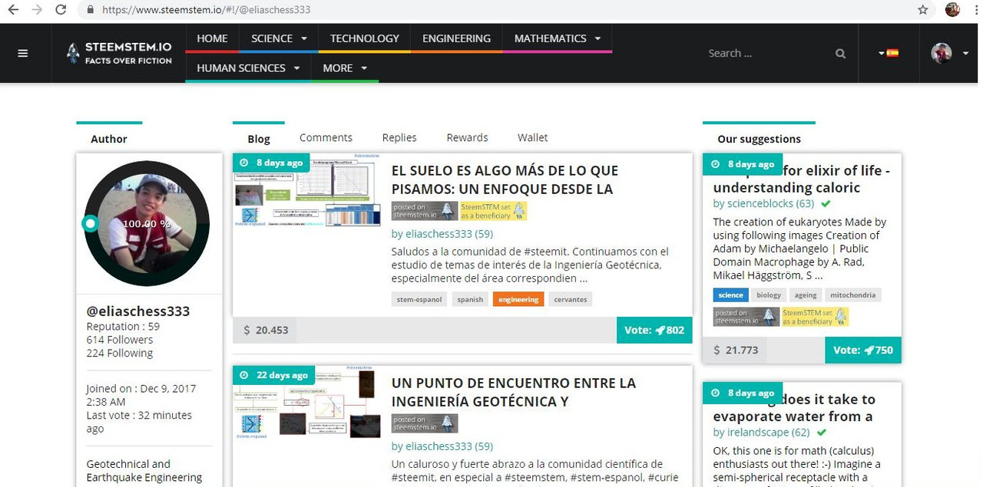
Task: Bookmark page with star icon
Action: coord(922,10)
